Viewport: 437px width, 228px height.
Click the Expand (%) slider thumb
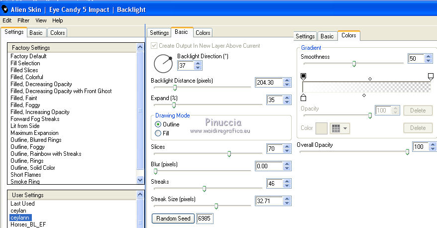point(174,105)
